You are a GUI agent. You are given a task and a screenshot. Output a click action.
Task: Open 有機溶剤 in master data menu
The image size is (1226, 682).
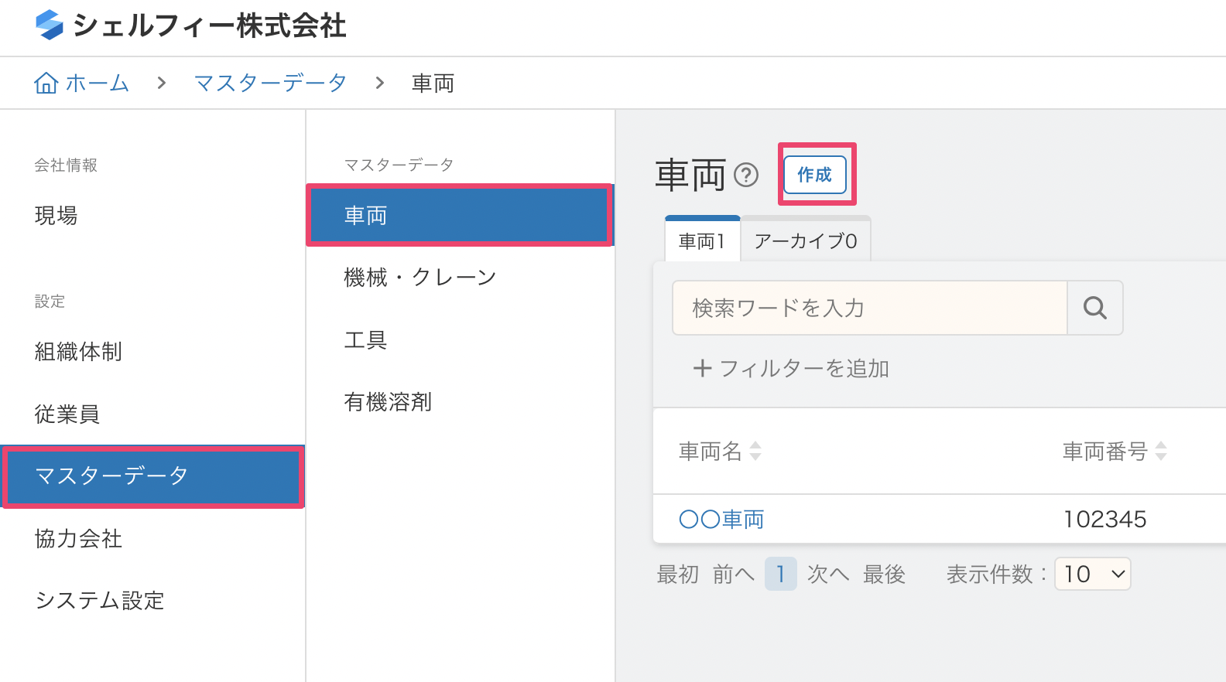click(x=388, y=402)
